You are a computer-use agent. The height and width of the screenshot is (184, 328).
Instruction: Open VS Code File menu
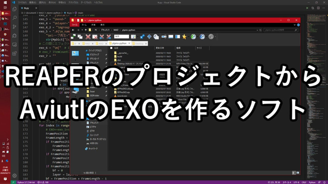pos(22,2)
